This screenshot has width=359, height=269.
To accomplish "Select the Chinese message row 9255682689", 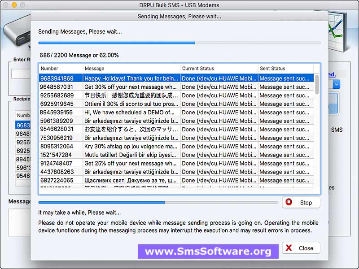I will tap(131, 95).
